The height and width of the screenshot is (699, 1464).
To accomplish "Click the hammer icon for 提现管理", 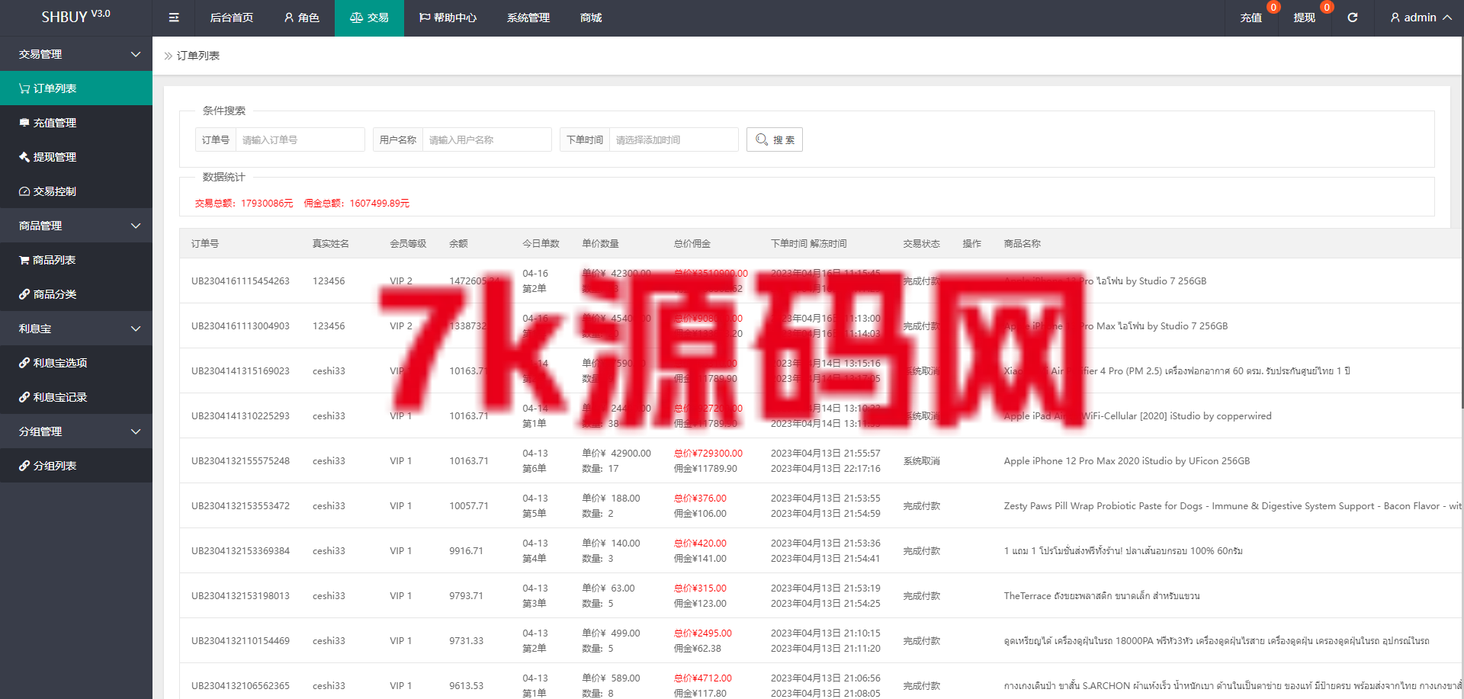I will (x=24, y=157).
